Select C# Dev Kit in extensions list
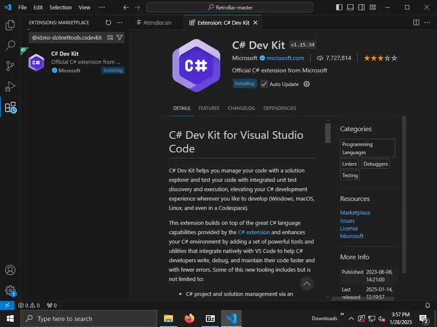The image size is (437, 327). (x=75, y=62)
